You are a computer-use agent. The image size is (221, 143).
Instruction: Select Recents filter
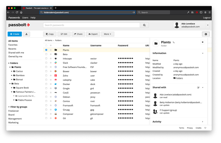click(x=12, y=49)
